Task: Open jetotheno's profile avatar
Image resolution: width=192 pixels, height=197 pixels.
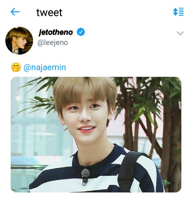Action: [x=19, y=40]
